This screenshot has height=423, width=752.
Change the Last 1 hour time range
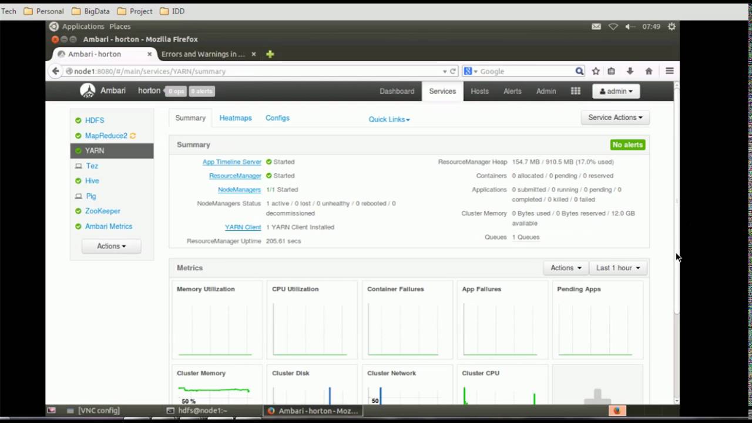618,268
